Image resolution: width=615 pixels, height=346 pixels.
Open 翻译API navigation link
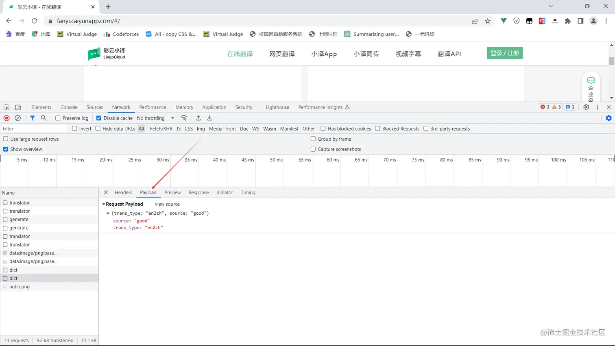pos(449,54)
